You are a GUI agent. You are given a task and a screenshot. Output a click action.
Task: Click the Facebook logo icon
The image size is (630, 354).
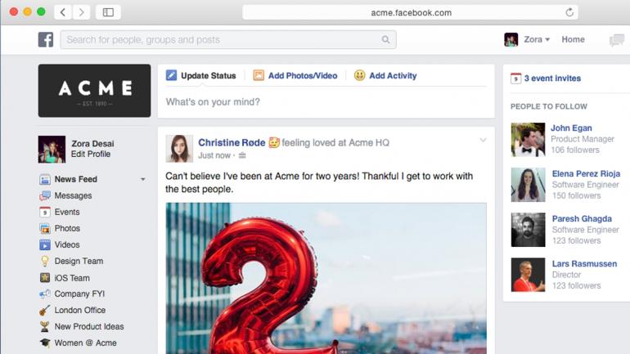click(46, 39)
